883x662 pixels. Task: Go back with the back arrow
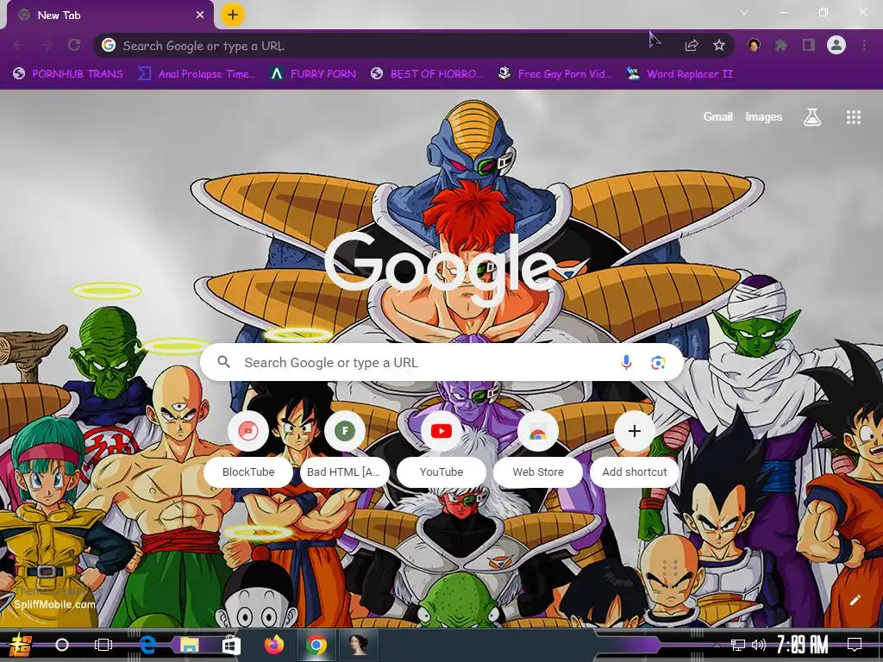click(x=18, y=45)
